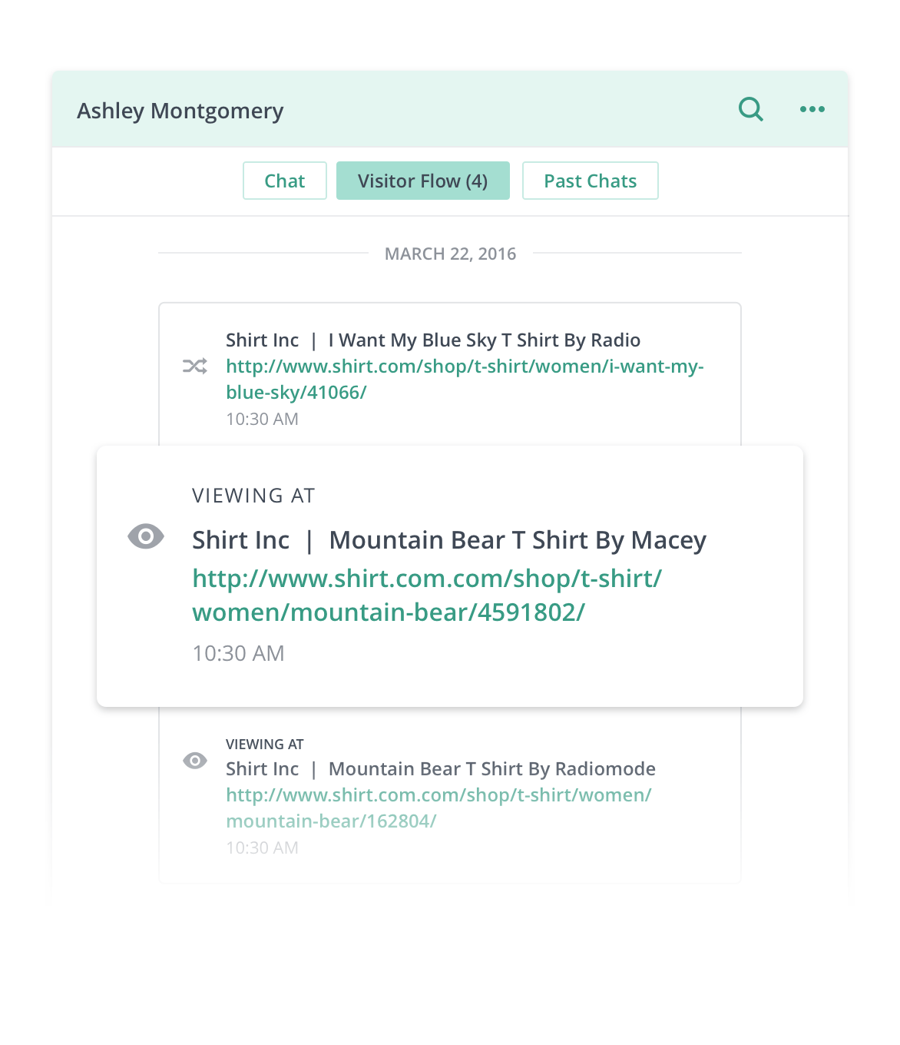Click the March 22, 2016 date divider
900x1045 pixels.
(x=450, y=254)
